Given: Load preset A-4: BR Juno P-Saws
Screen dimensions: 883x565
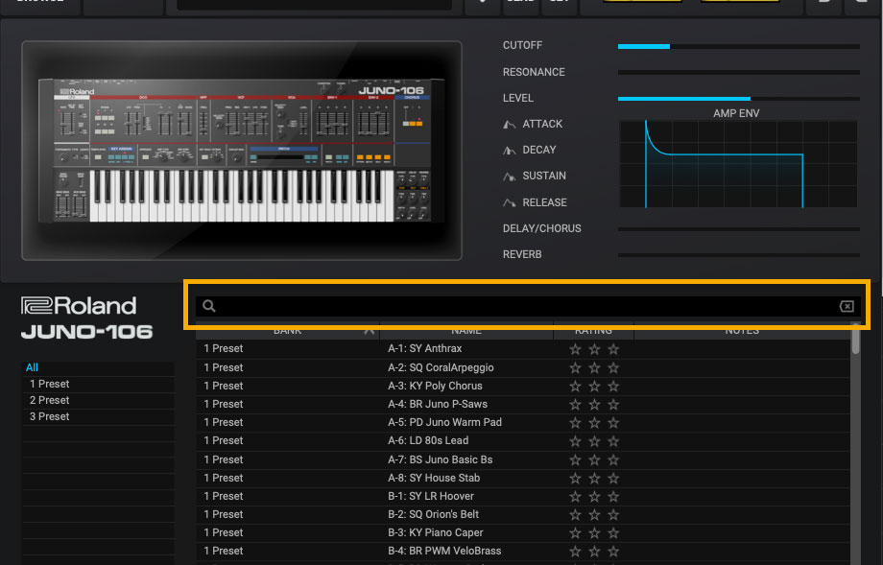Looking at the screenshot, I should pyautogui.click(x=438, y=404).
